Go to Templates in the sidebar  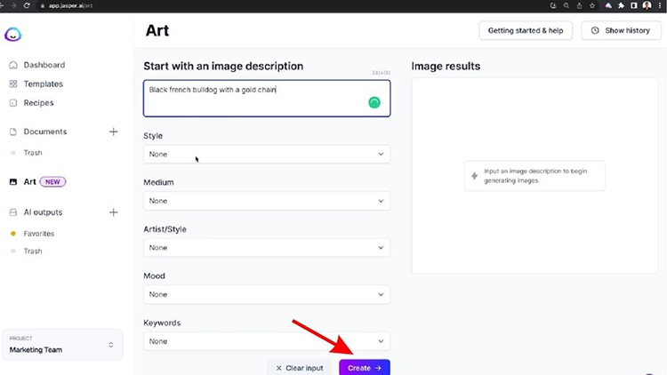coord(43,84)
